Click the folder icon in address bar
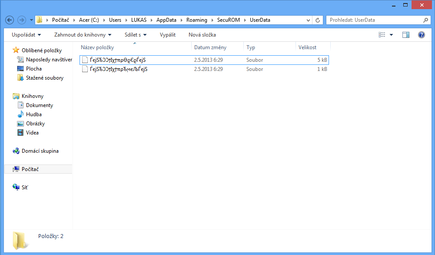435x255 pixels. tap(40, 20)
